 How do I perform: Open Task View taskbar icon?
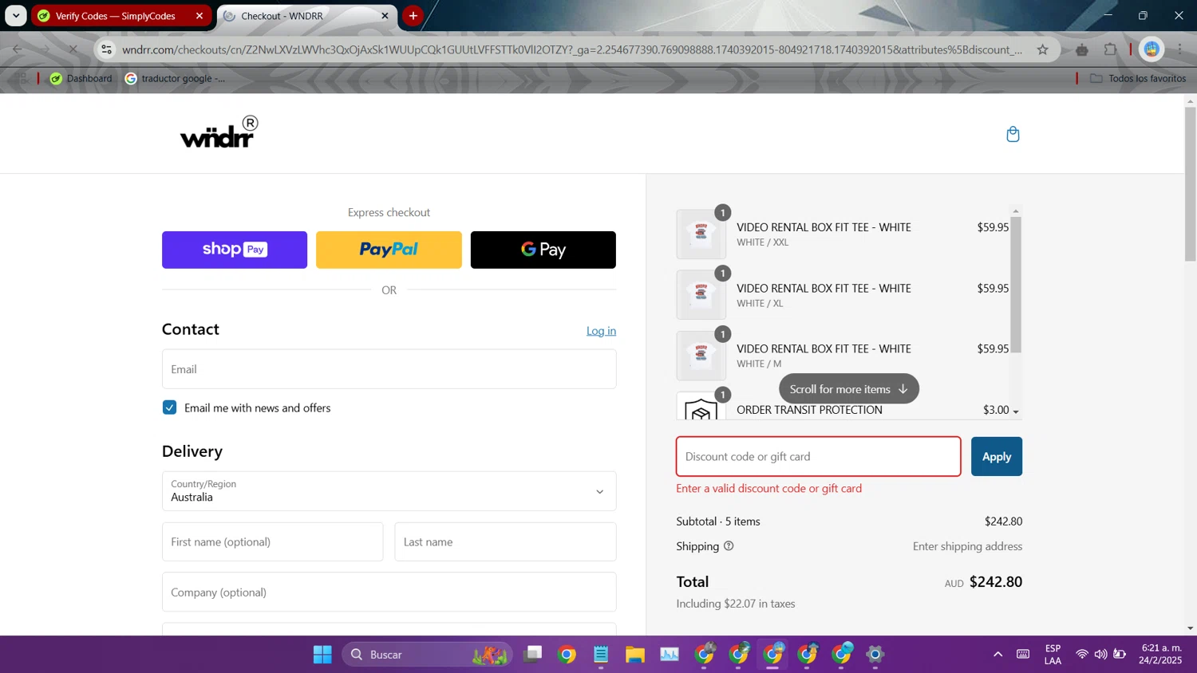point(532,655)
